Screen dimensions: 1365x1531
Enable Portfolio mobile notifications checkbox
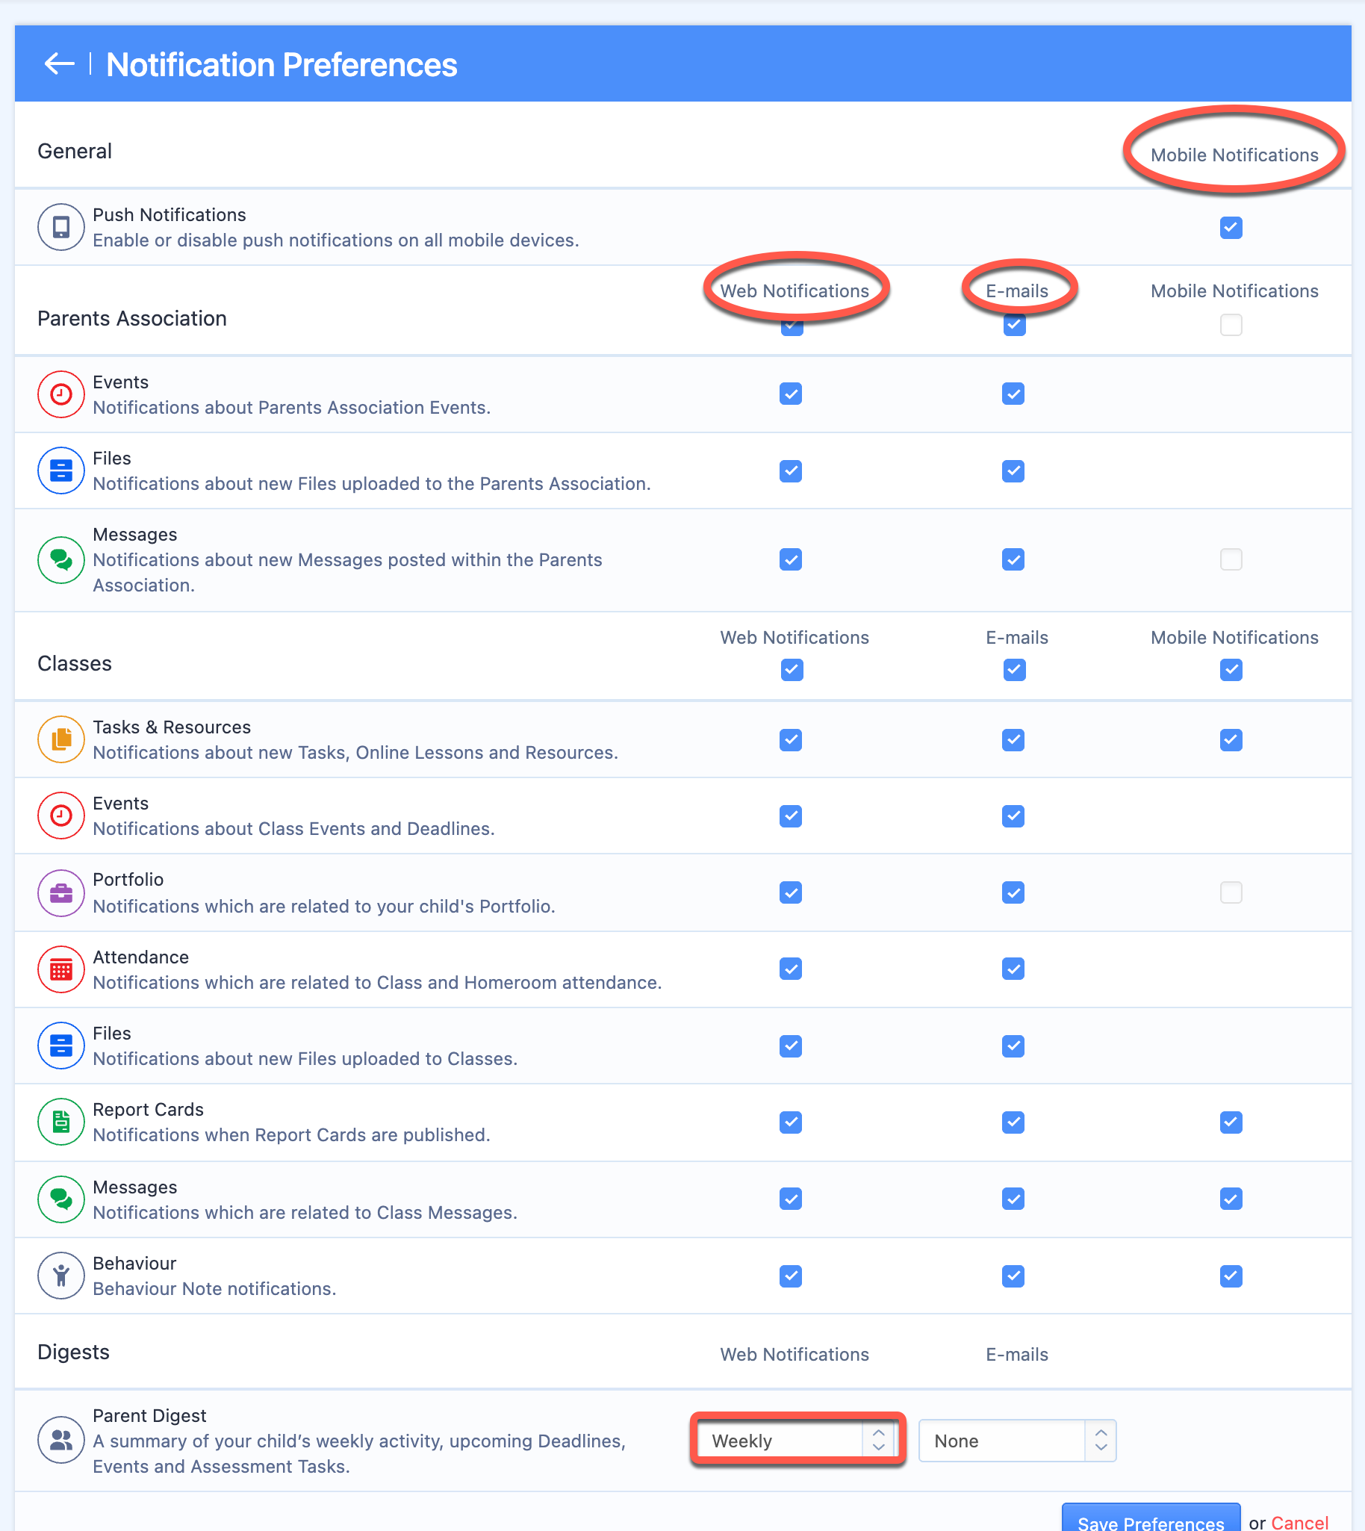point(1231,892)
